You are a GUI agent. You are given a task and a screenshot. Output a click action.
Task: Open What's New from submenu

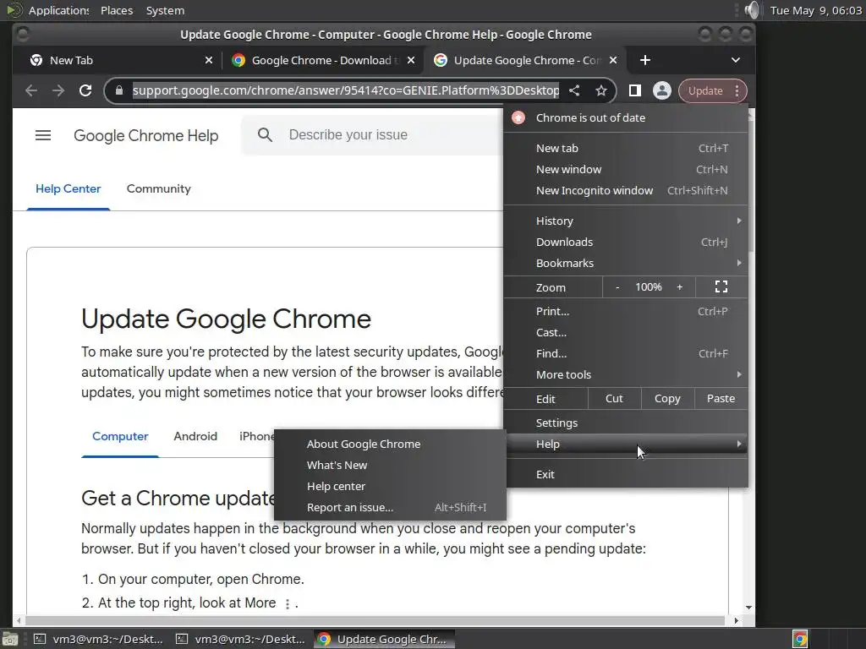(x=391, y=466)
